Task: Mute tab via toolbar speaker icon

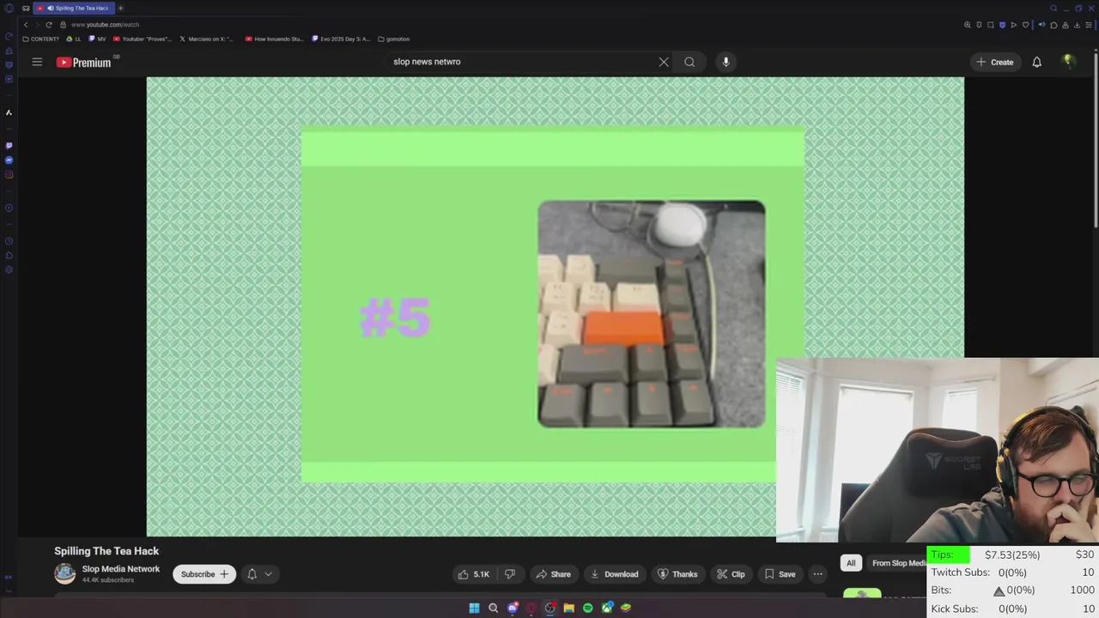Action: 1041,25
